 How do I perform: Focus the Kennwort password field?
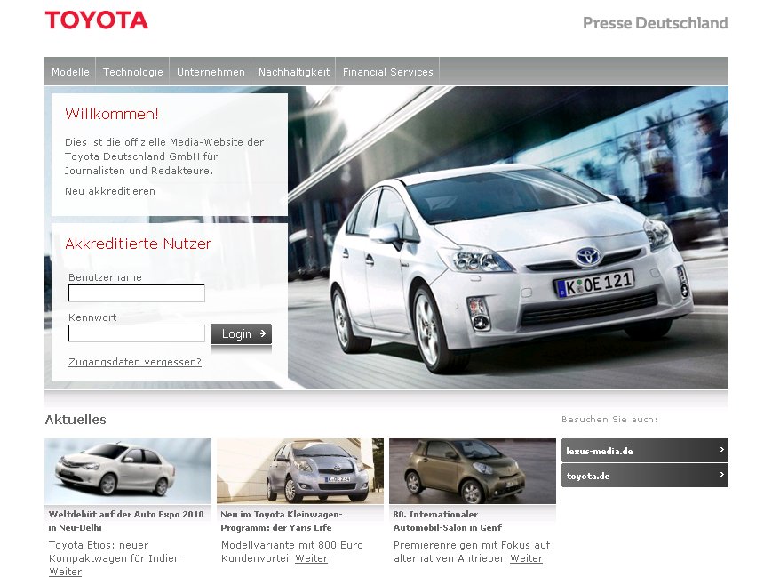(137, 333)
